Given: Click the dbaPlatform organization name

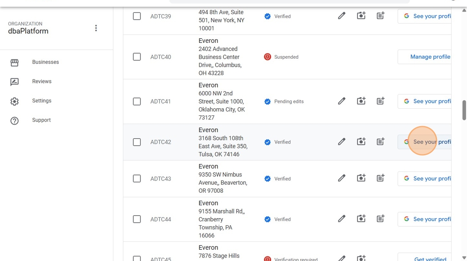Looking at the screenshot, I should click(x=28, y=31).
